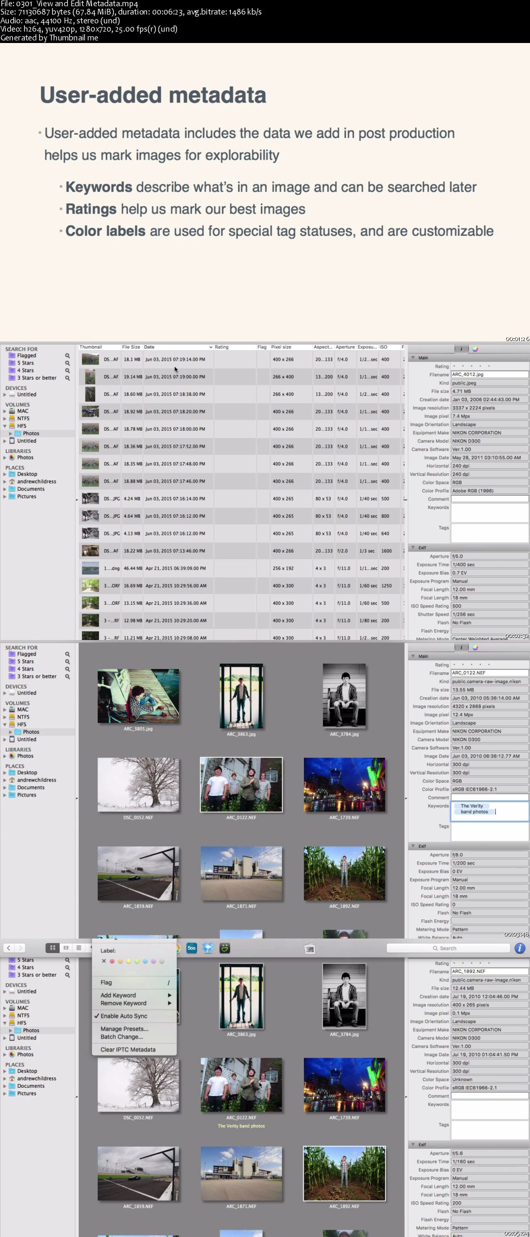The width and height of the screenshot is (530, 1237).
Task: Select Desktop place in 00:02:32 frame
Action: [27, 474]
